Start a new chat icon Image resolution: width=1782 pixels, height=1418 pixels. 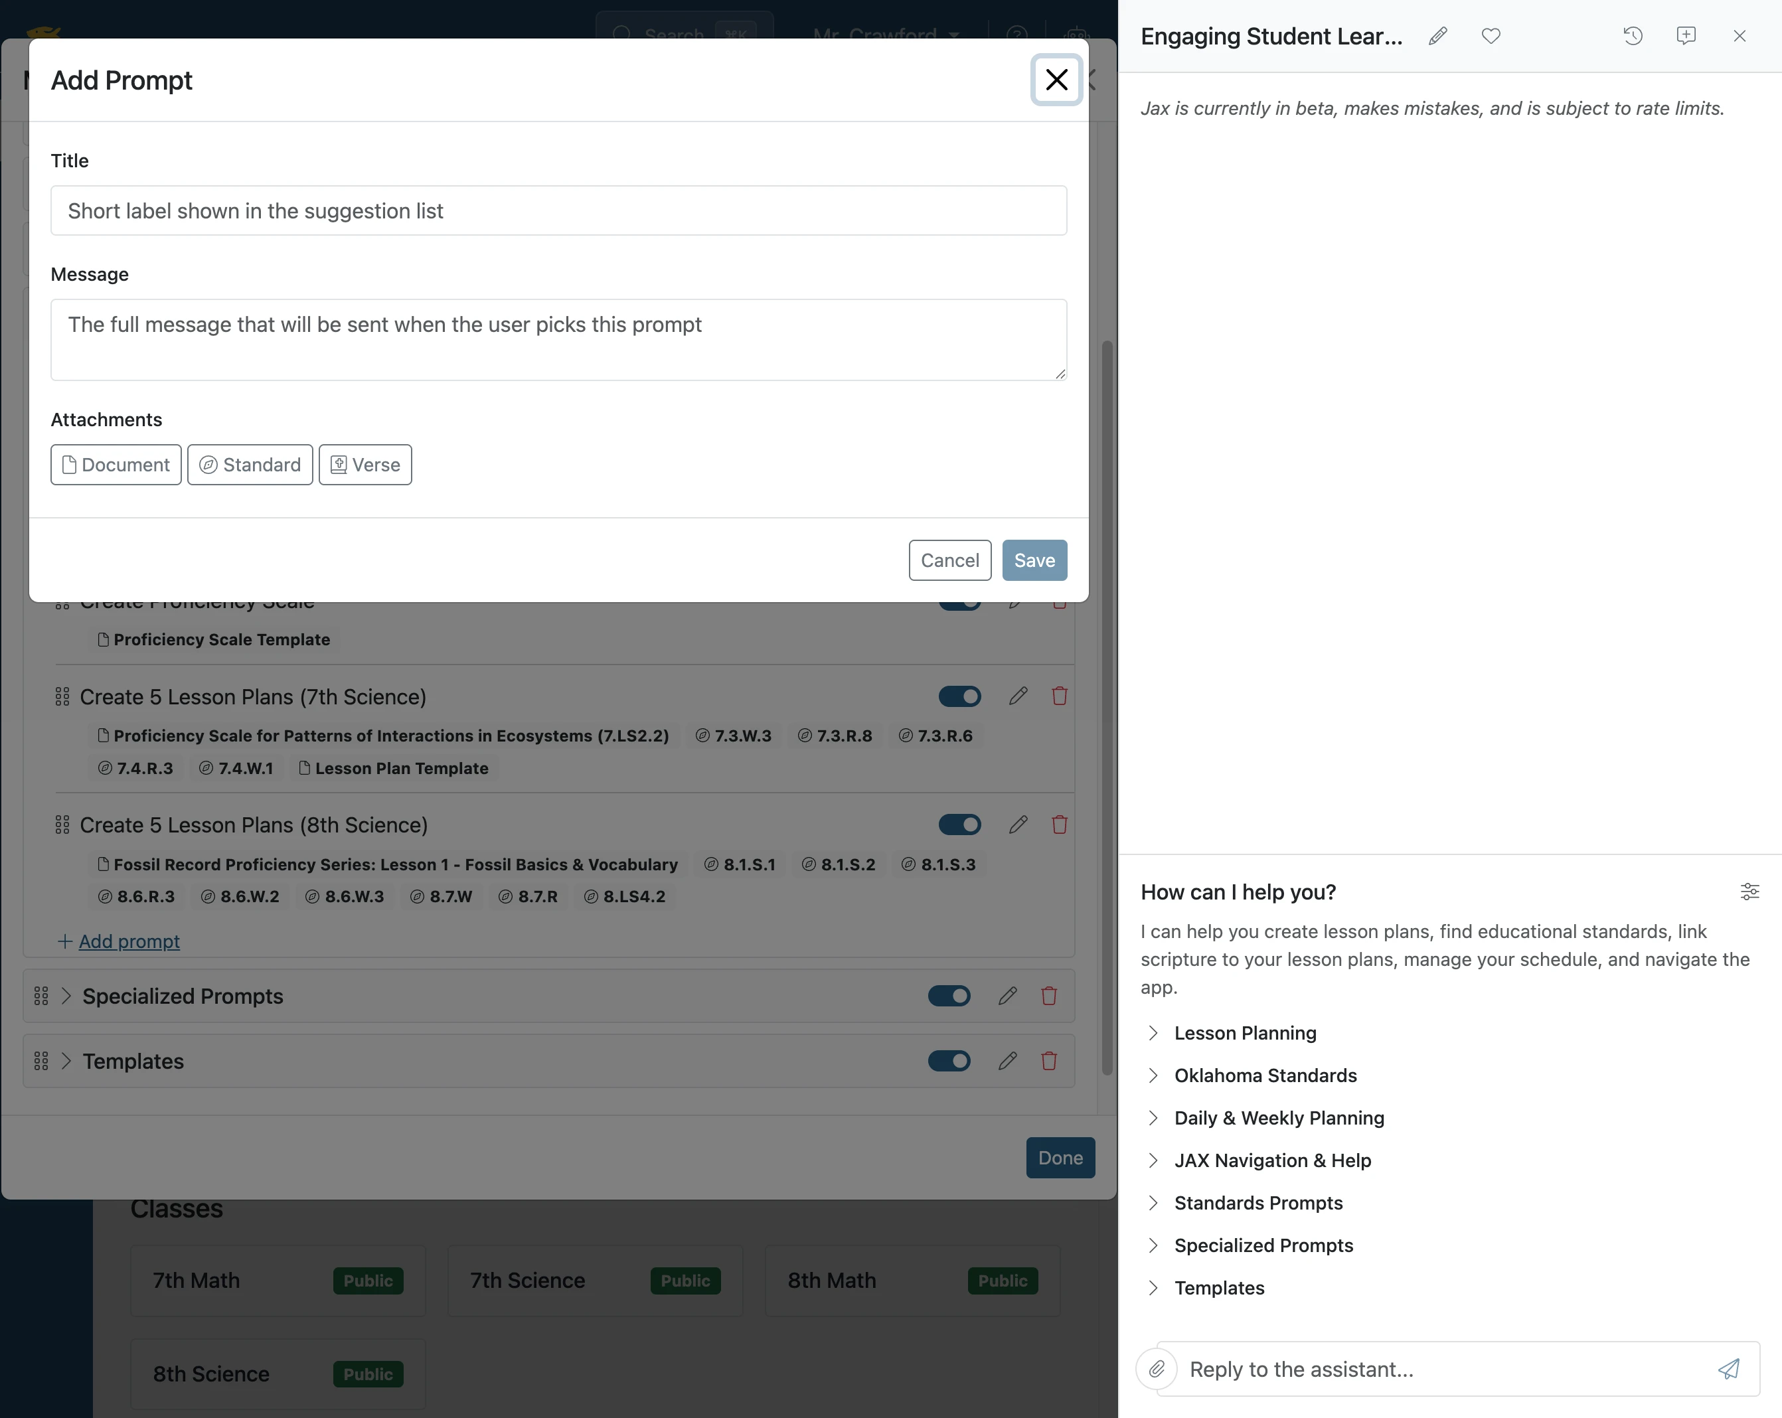(x=1686, y=37)
